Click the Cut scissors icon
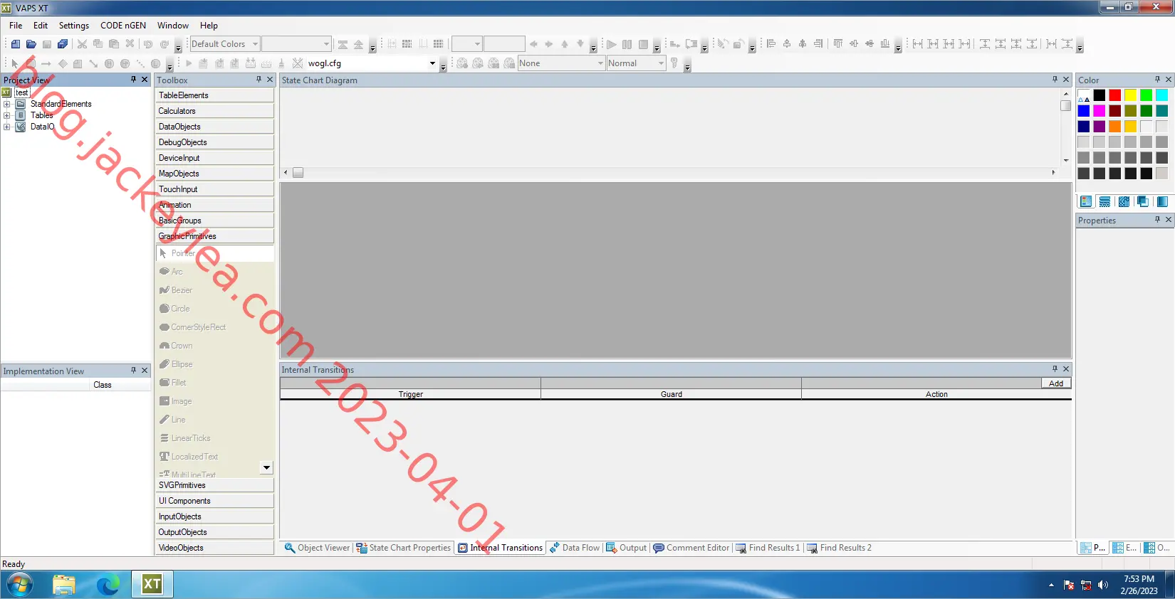Screen dimensions: 1175x599 pos(83,44)
